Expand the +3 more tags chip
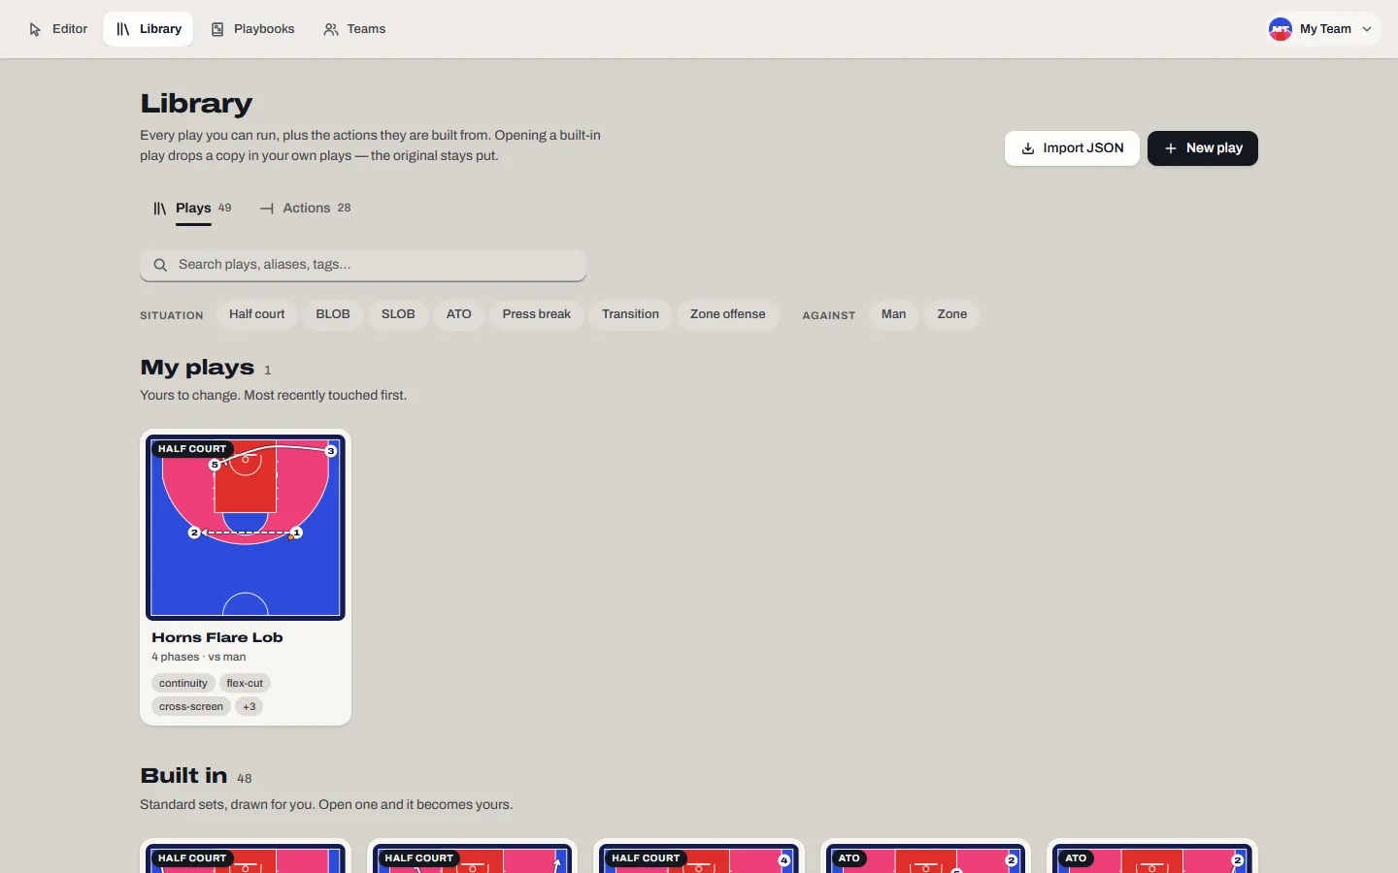The height and width of the screenshot is (873, 1398). coord(250,706)
